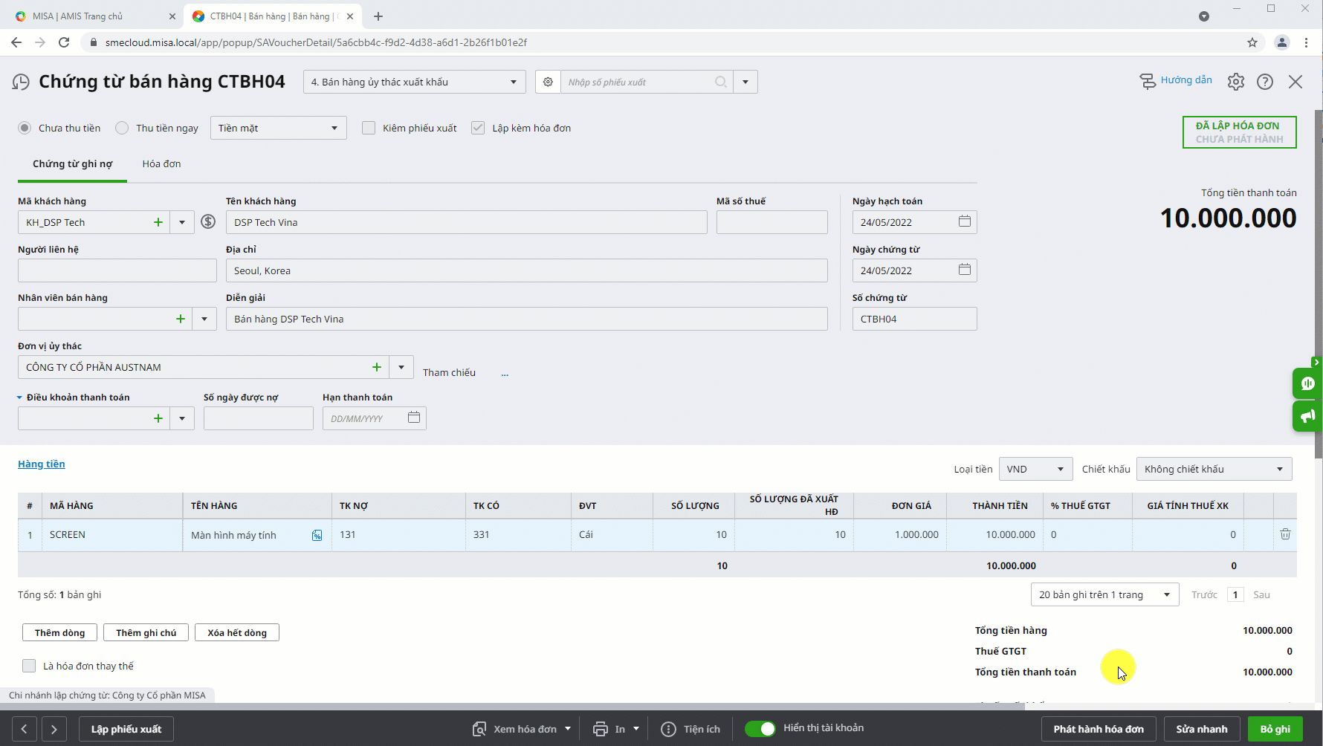Viewport: 1323px width, 746px height.
Task: Open the Chiết khấu dropdown
Action: point(1214,469)
